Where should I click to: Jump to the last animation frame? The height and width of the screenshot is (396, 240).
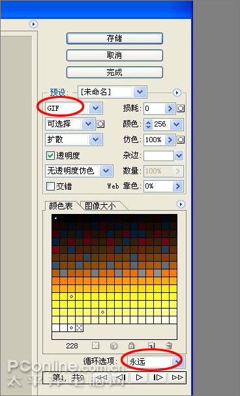[x=177, y=377]
